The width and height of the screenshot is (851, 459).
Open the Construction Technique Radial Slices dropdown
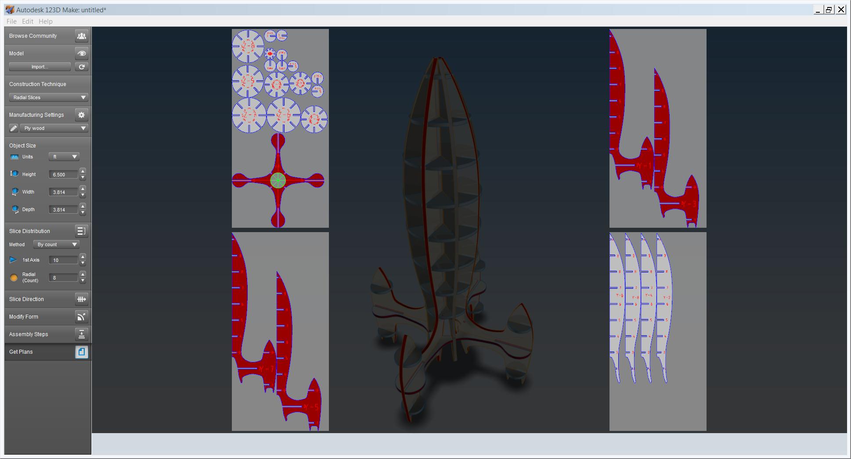[48, 97]
